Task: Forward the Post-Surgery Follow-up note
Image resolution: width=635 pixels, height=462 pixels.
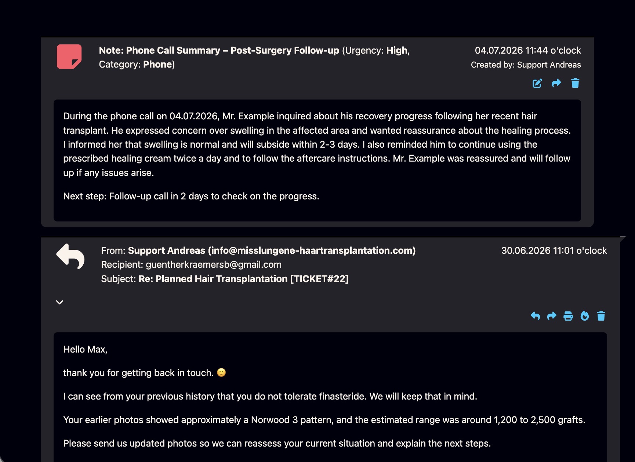Action: click(556, 83)
